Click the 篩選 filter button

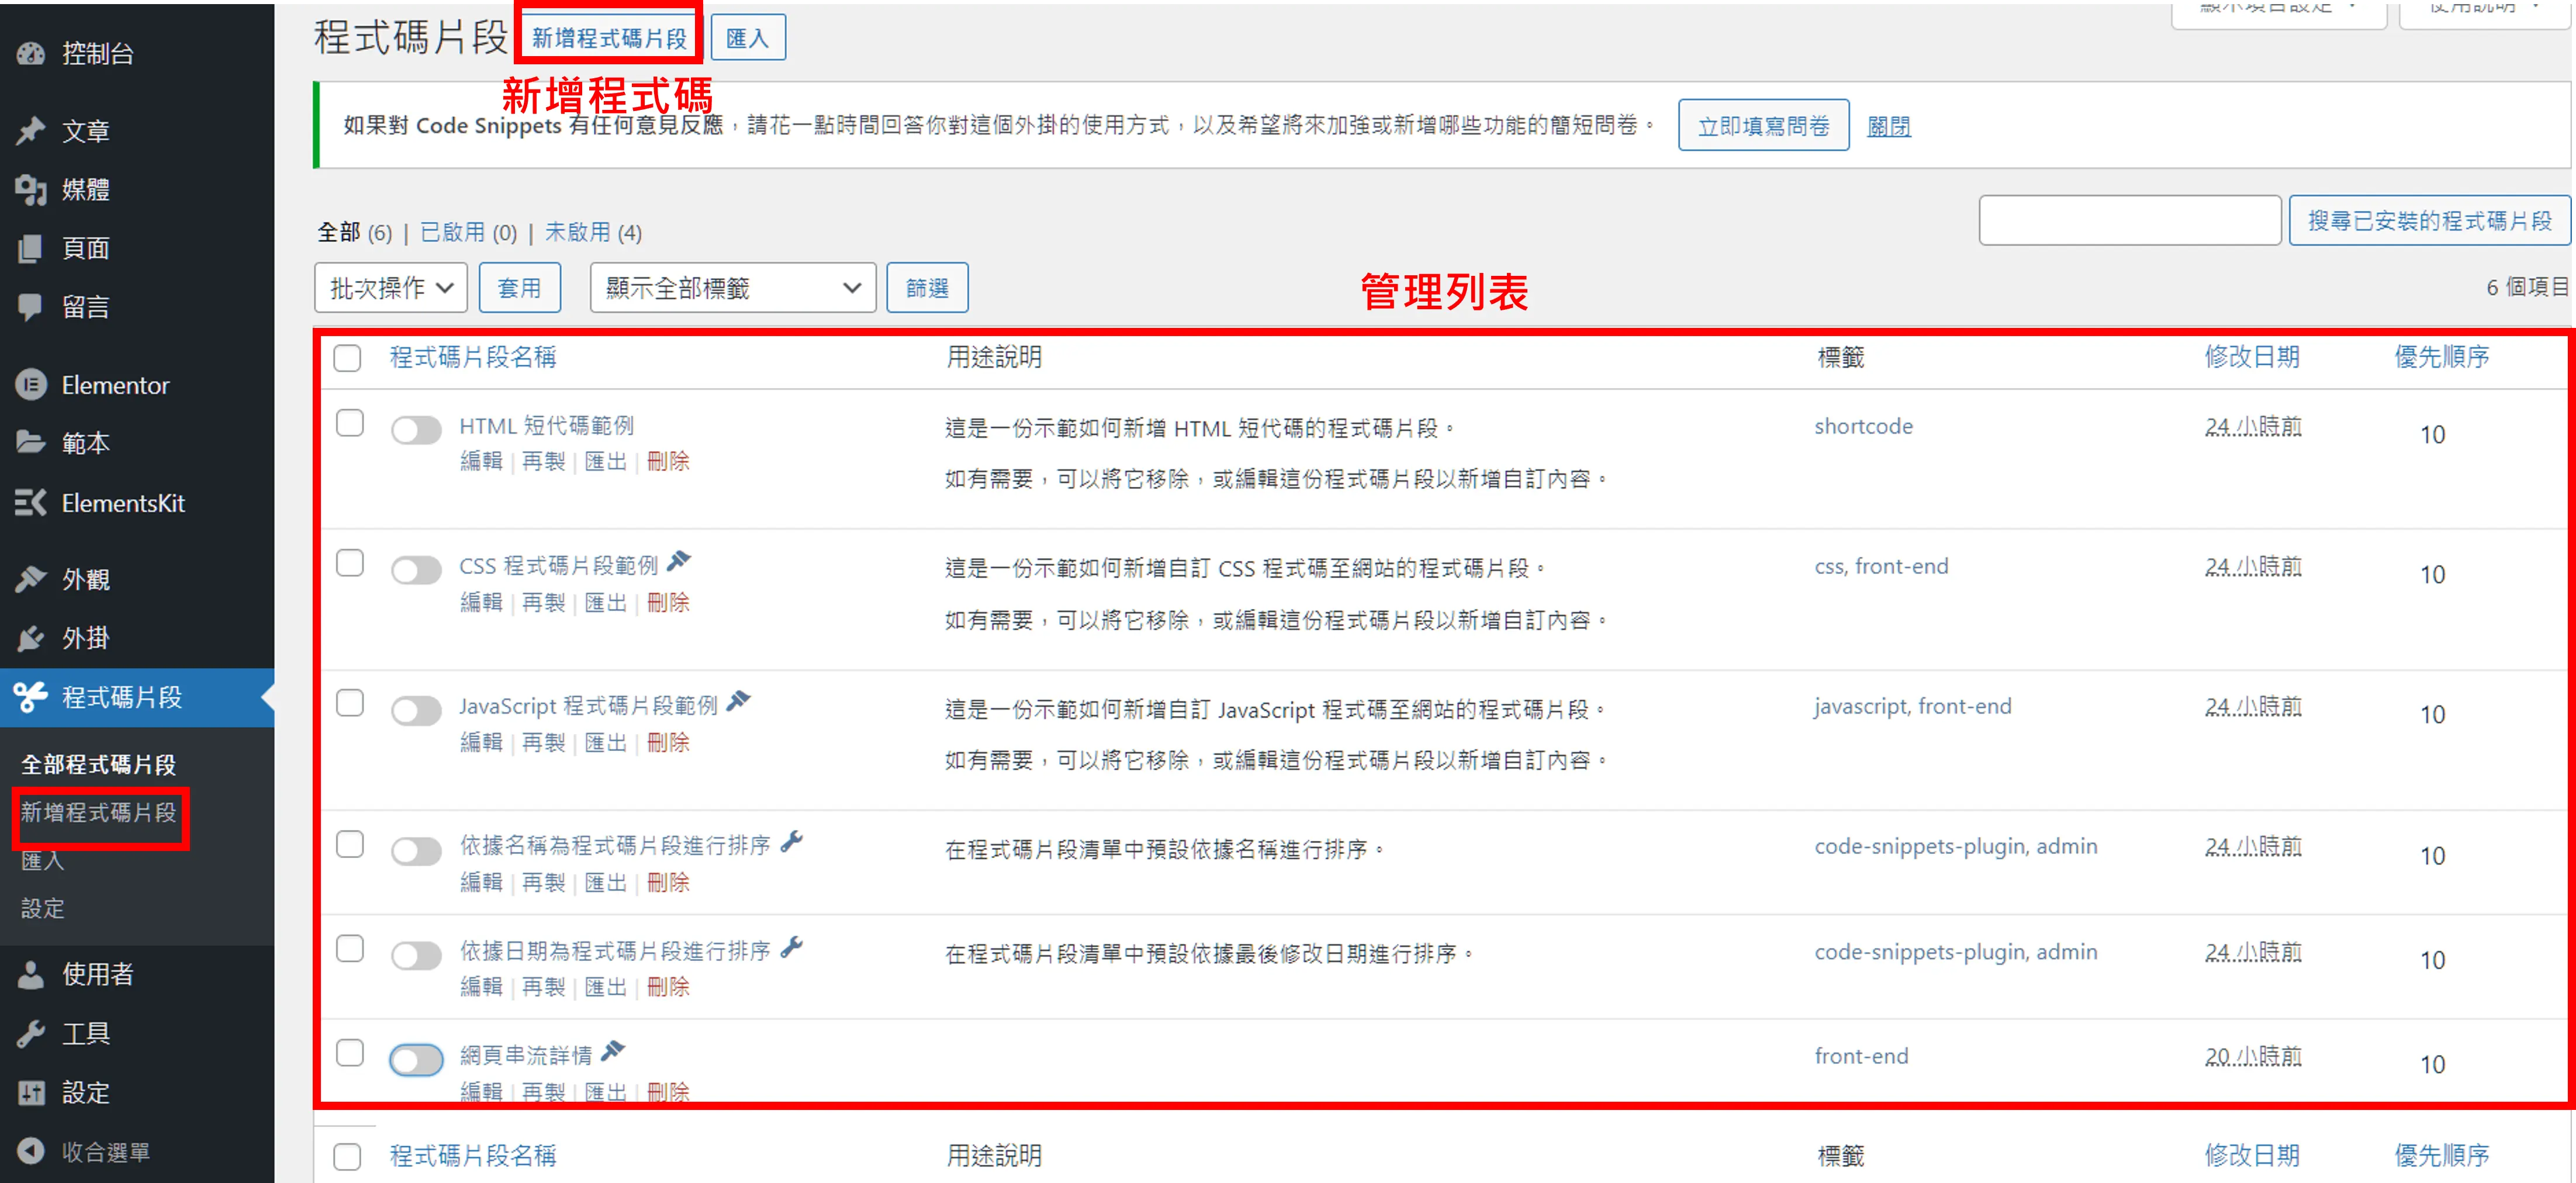pyautogui.click(x=927, y=288)
